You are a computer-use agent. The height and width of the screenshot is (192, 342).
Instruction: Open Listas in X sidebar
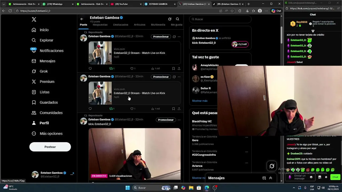41,92
